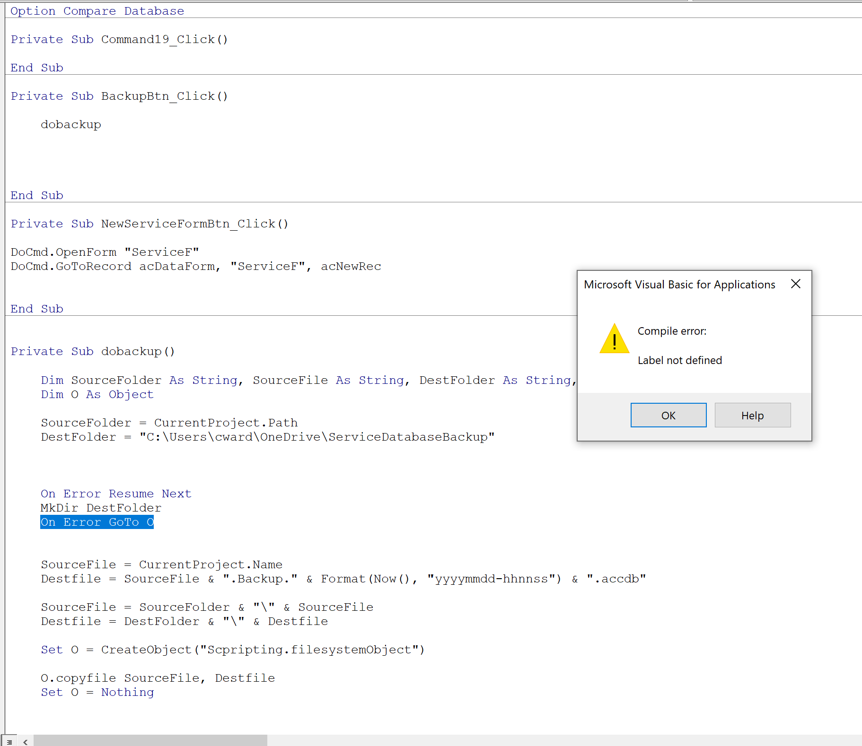
Task: Click the OneDrive ServiceDatabaseBackup path string
Action: coord(317,437)
